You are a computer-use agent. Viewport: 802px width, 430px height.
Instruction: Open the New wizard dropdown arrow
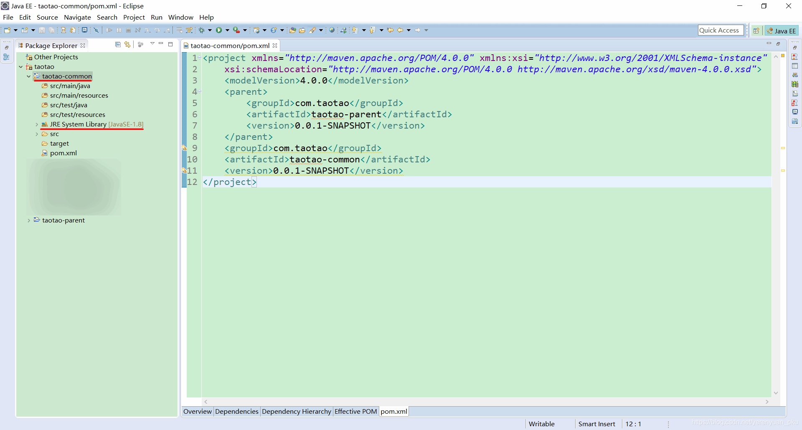(x=15, y=30)
